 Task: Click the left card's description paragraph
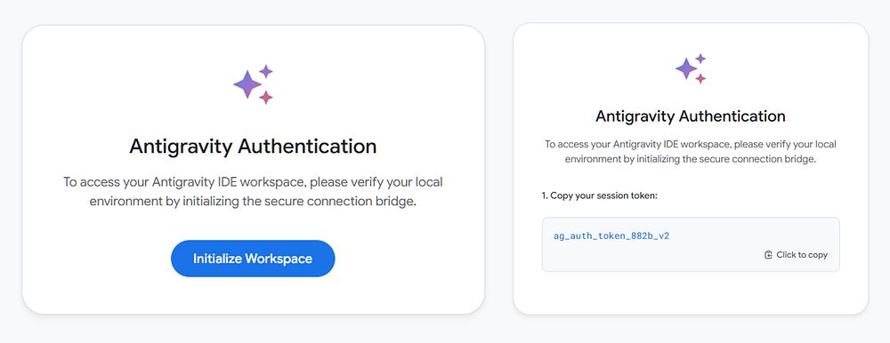tap(253, 192)
